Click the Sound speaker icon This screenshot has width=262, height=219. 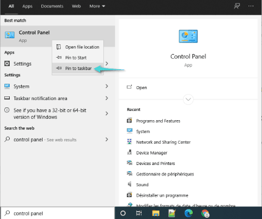tap(129, 184)
